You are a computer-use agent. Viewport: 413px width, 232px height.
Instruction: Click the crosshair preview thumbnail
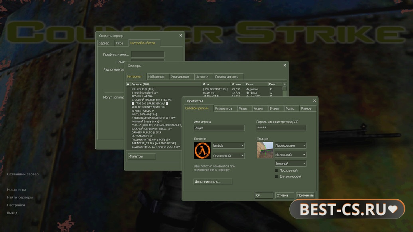coord(265,150)
